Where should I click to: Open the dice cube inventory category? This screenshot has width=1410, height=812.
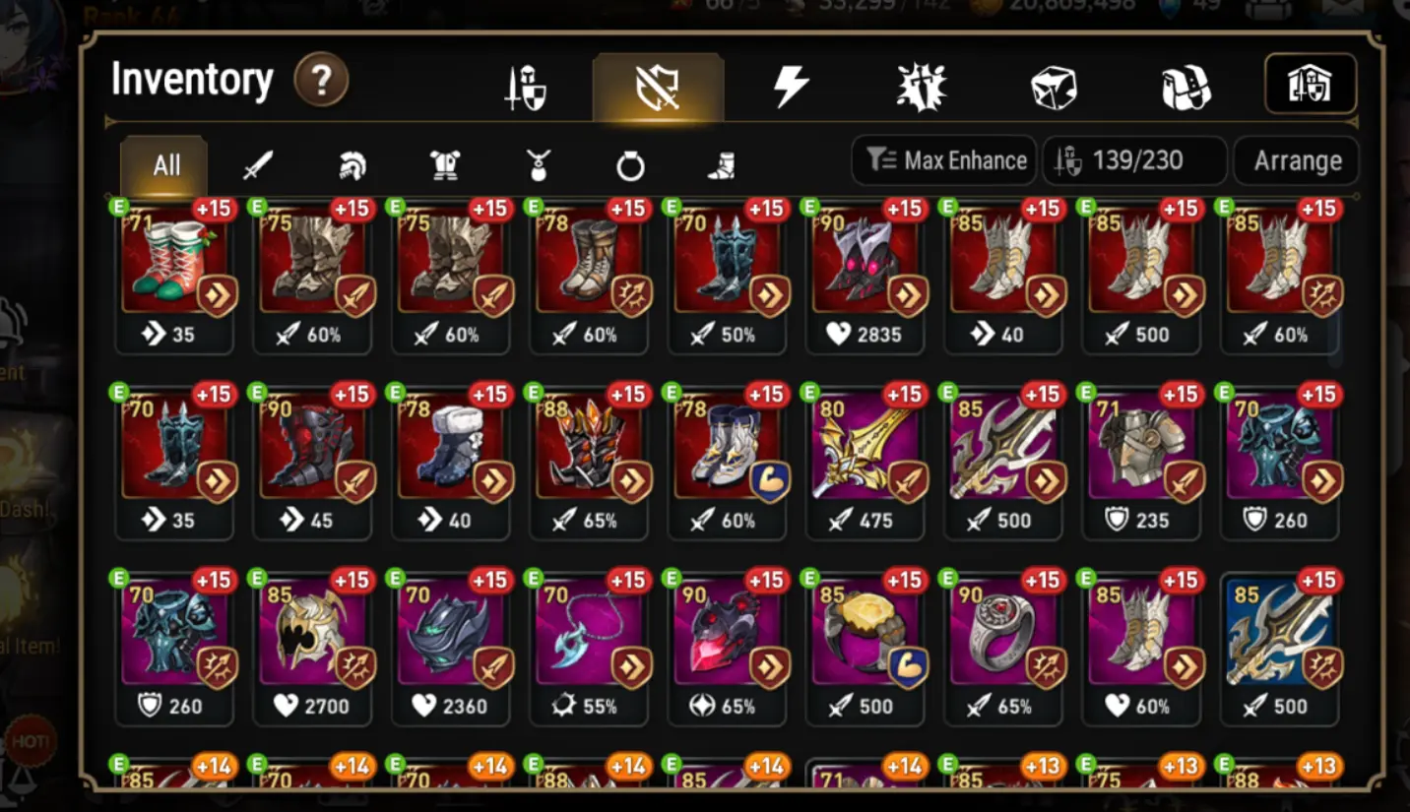click(x=1054, y=88)
